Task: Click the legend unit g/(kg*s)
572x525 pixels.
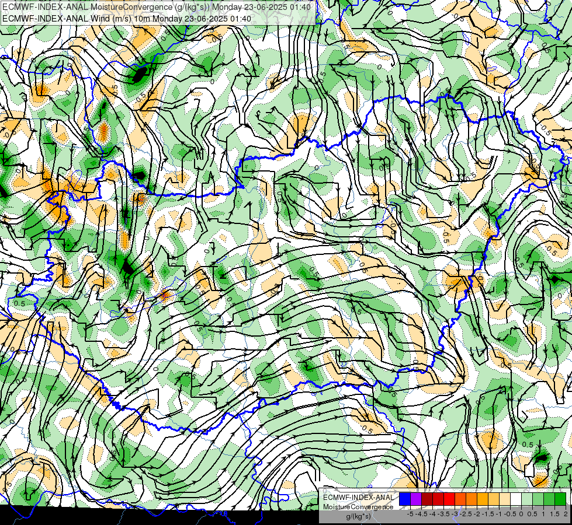Action: [x=359, y=517]
